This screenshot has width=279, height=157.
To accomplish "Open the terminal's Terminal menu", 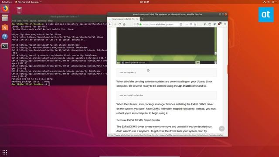I will 42,21.
